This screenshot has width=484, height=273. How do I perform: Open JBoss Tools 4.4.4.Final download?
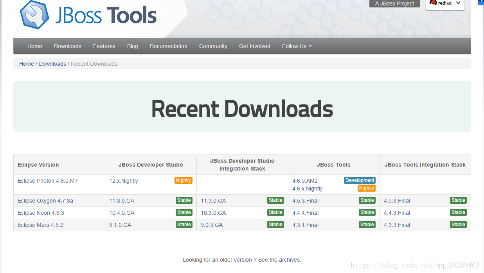tap(306, 213)
